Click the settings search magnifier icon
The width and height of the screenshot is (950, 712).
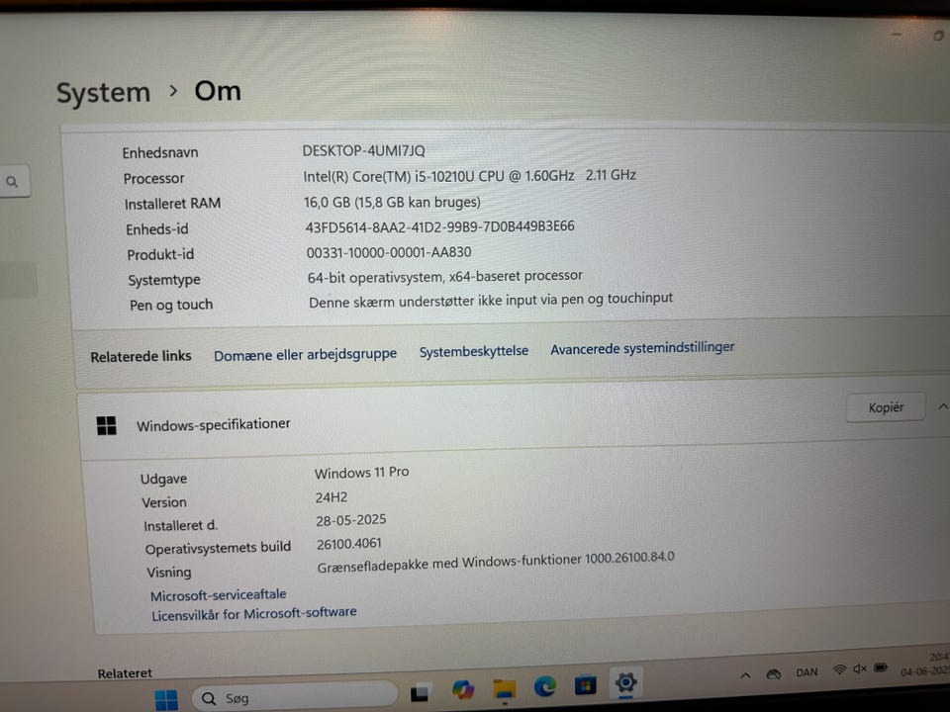pyautogui.click(x=12, y=181)
